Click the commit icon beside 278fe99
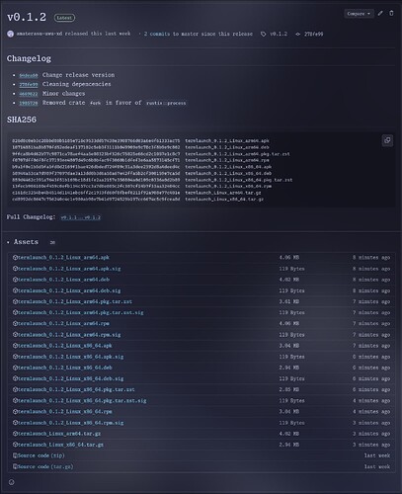The image size is (402, 494). 298,34
